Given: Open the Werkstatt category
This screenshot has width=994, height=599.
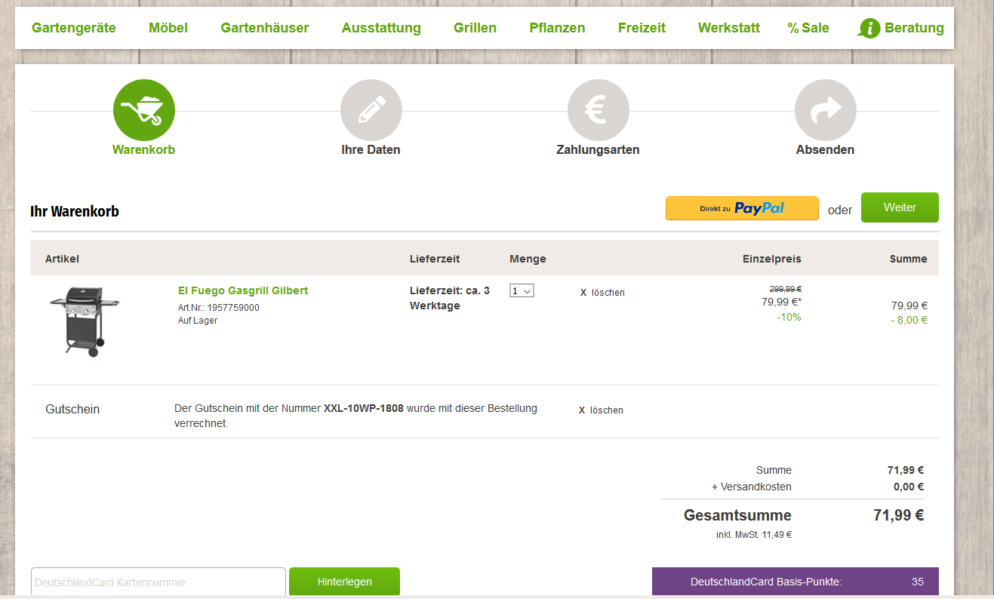Looking at the screenshot, I should 728,28.
